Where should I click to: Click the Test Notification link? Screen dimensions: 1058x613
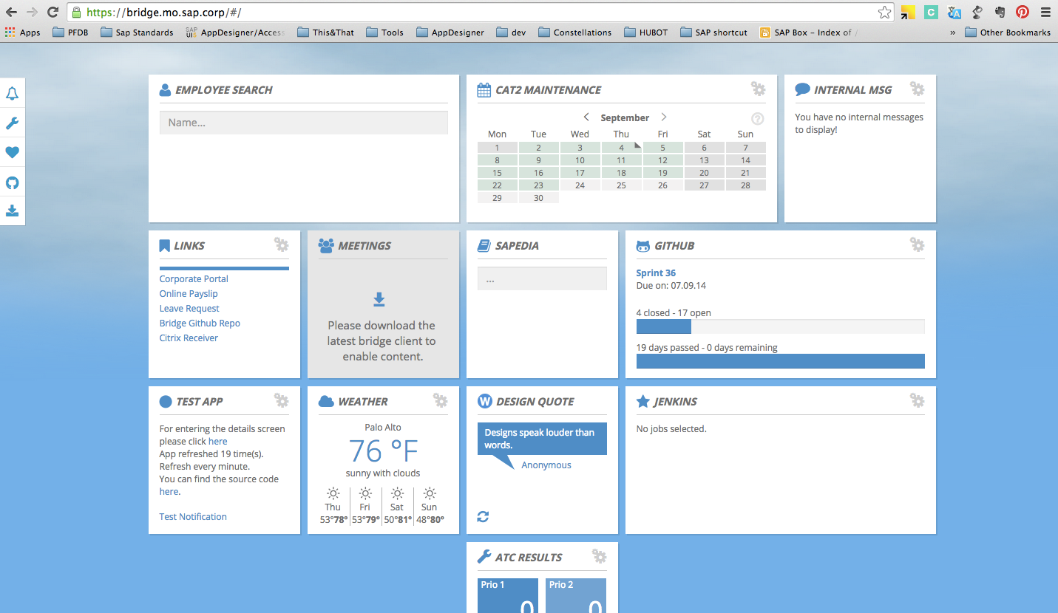[193, 517]
